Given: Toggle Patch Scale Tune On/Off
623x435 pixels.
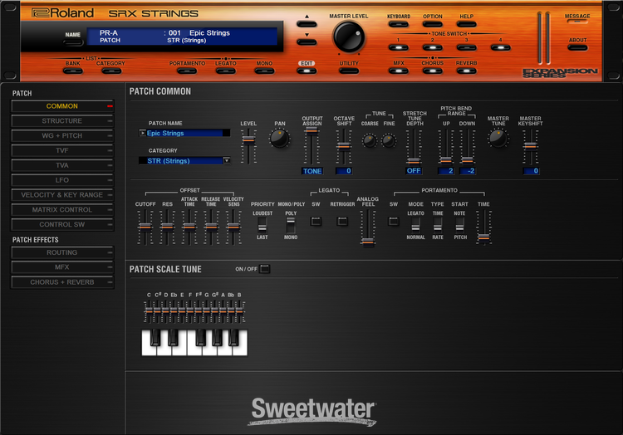Looking at the screenshot, I should click(x=265, y=269).
